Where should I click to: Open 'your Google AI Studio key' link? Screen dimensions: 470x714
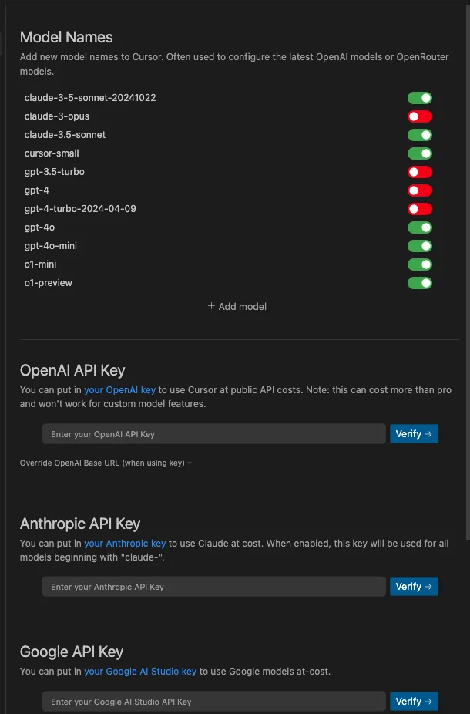140,671
